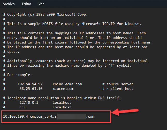Click the 127.0.0.1 loopback address
The image size is (167, 130).
point(29,102)
